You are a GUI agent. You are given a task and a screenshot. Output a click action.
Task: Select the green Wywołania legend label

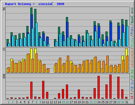(132, 15)
